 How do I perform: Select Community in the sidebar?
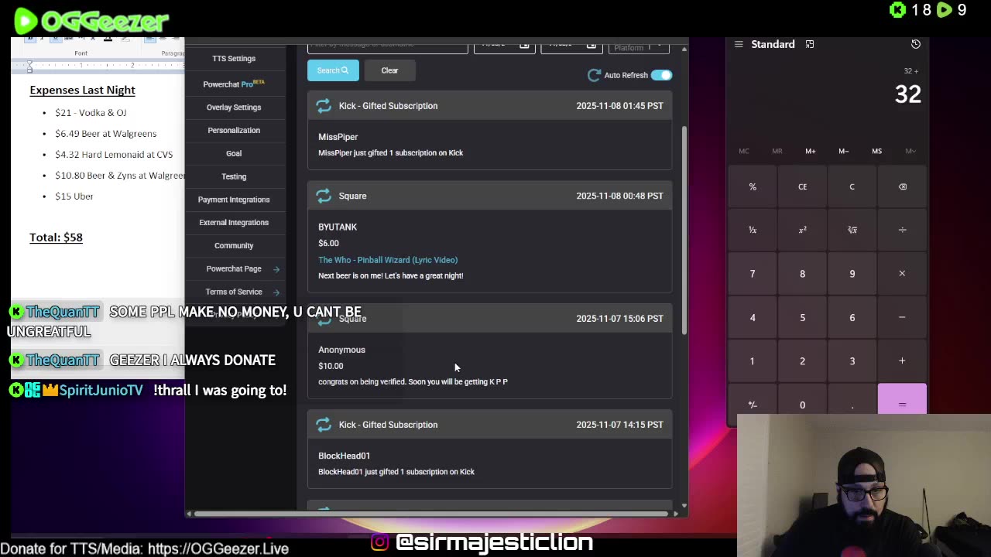(x=234, y=245)
